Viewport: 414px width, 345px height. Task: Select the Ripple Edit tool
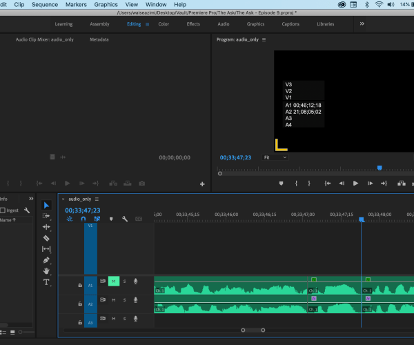46,227
